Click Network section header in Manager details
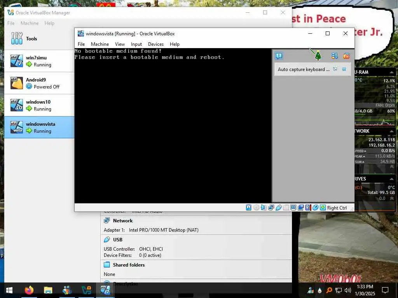398x298 pixels. [x=122, y=220]
